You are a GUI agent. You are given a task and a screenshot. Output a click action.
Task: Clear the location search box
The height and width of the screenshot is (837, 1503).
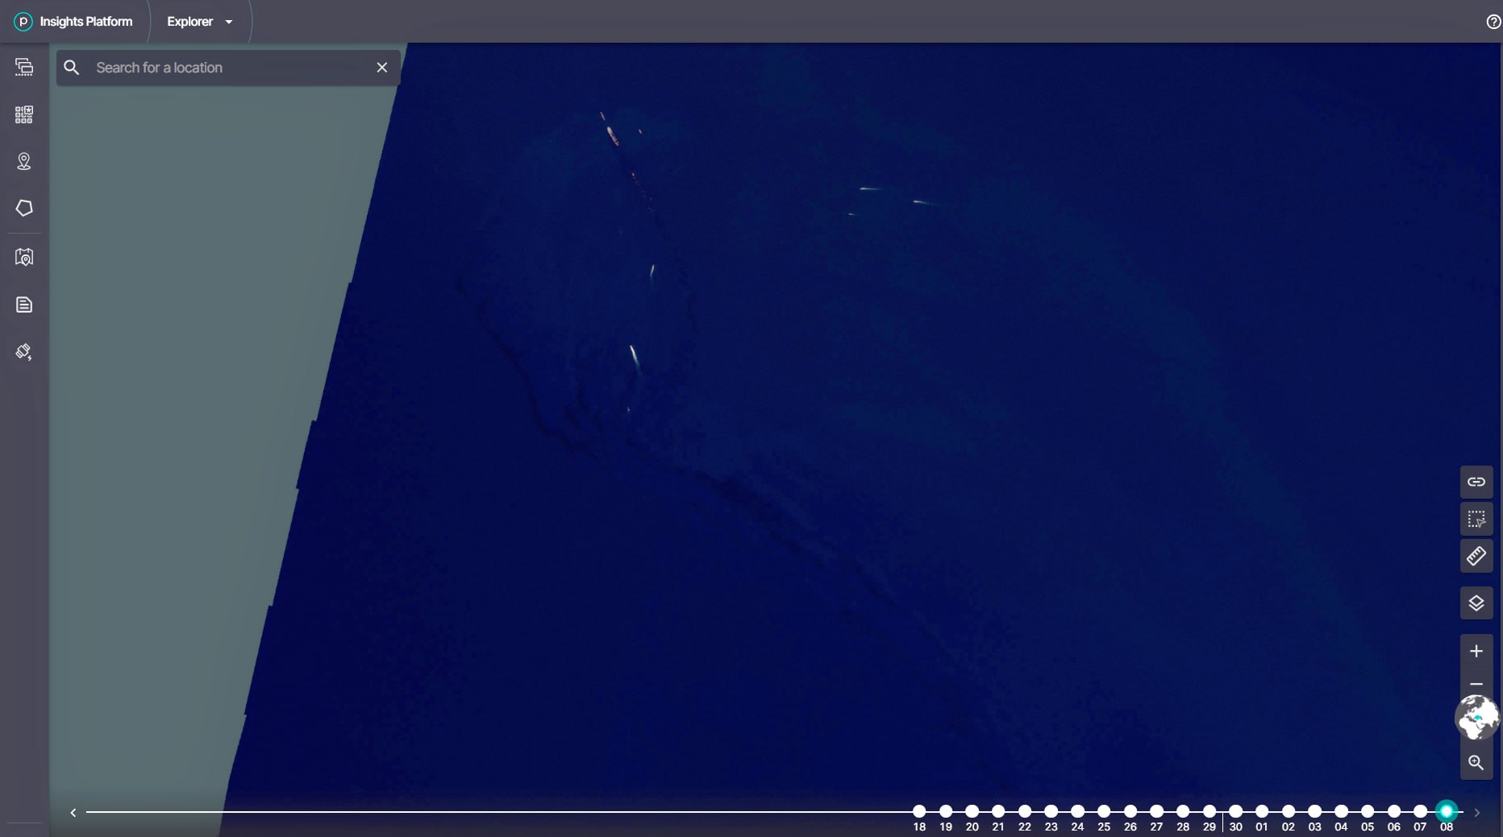[x=382, y=68]
